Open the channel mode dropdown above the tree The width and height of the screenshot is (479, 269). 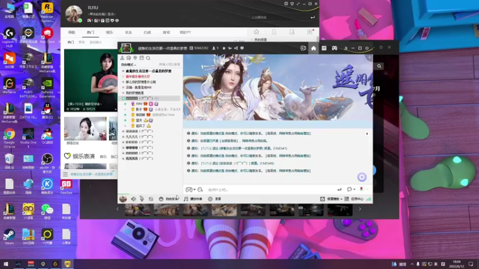[129, 65]
